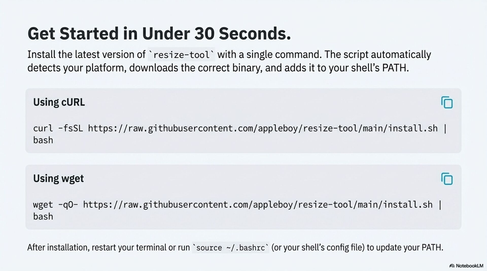Click the 'detects your platform' description line
Image resolution: width=487 pixels, height=271 pixels.
pyautogui.click(x=218, y=68)
